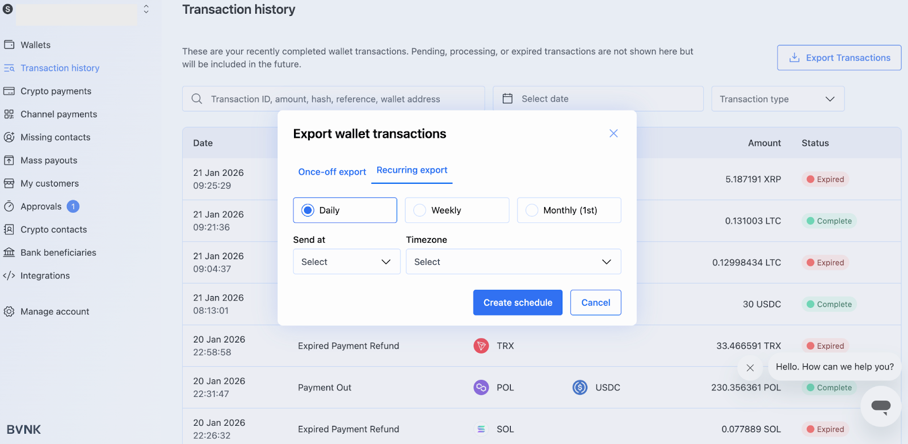Go to Crypto payments in sidebar
This screenshot has width=908, height=444.
pos(56,91)
